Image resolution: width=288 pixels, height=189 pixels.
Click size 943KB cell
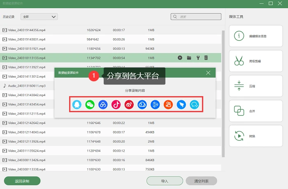point(150,48)
